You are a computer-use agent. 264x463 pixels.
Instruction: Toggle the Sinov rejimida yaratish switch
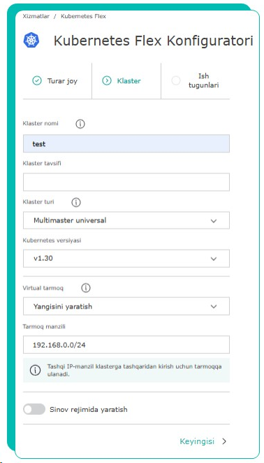pos(34,409)
